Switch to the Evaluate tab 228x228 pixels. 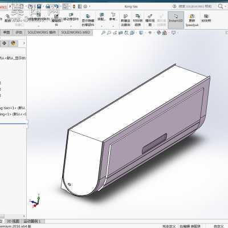pyautogui.click(x=19, y=32)
